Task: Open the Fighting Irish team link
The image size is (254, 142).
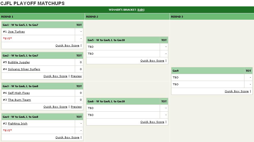Action: 18,124
